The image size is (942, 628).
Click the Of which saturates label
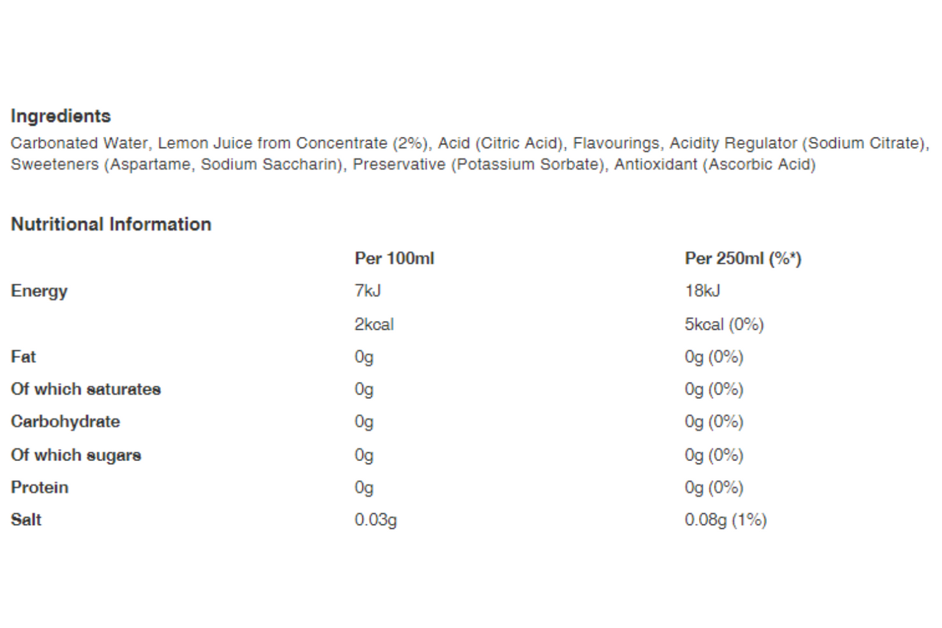(86, 389)
